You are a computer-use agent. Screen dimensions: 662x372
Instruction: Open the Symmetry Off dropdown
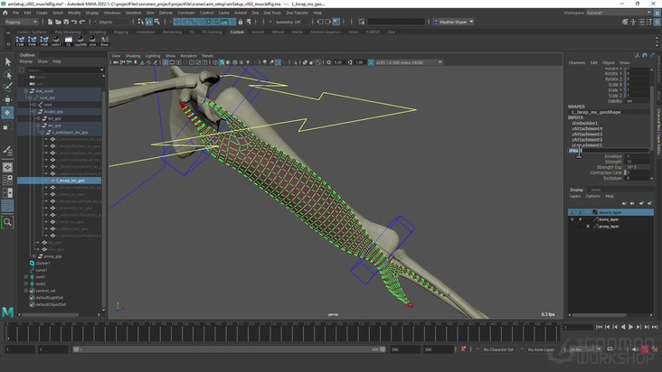pyautogui.click(x=290, y=22)
